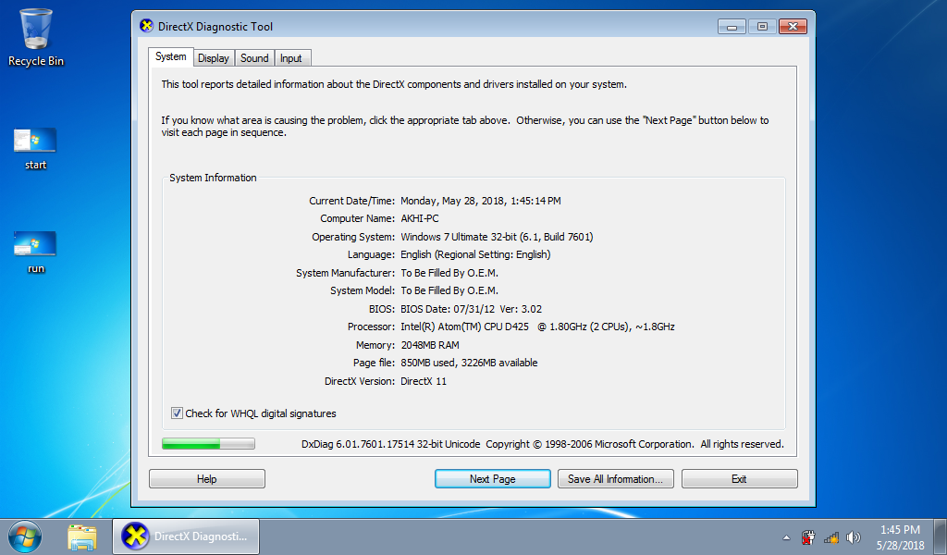Image resolution: width=947 pixels, height=555 pixels.
Task: Open the Sound tab
Action: tap(254, 58)
